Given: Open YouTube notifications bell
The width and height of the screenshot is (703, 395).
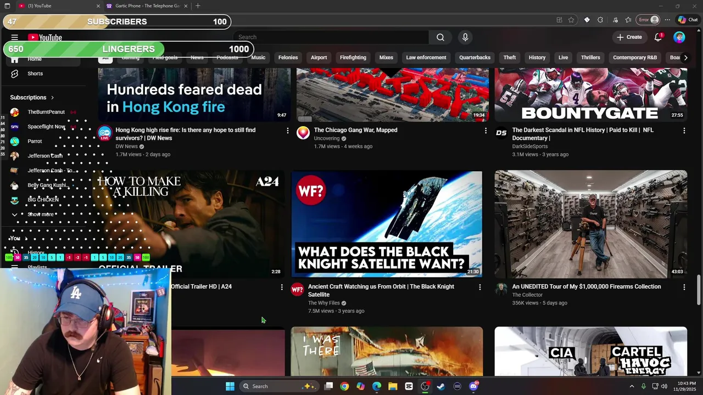Looking at the screenshot, I should pos(658,37).
